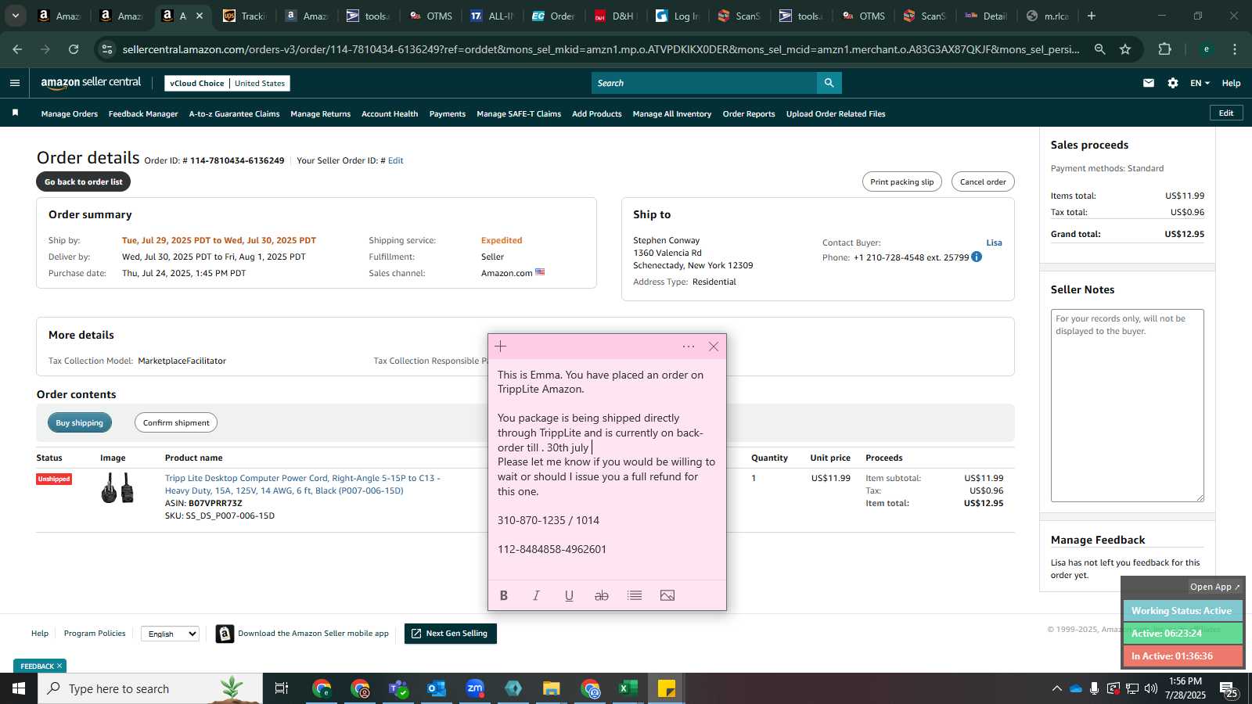The height and width of the screenshot is (704, 1252).
Task: Apply italic formatting in sticky note
Action: click(536, 595)
